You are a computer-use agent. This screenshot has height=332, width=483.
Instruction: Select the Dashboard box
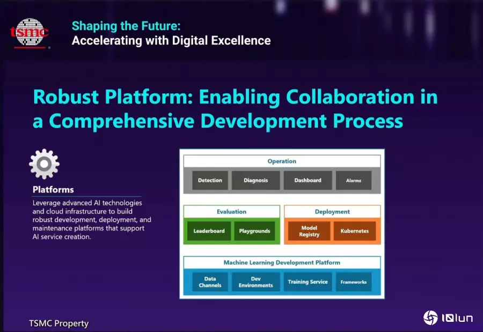[308, 180]
